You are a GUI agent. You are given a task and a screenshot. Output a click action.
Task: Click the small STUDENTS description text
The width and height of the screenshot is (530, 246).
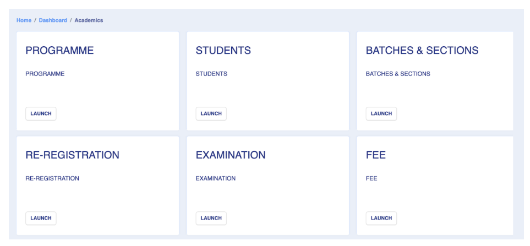211,74
